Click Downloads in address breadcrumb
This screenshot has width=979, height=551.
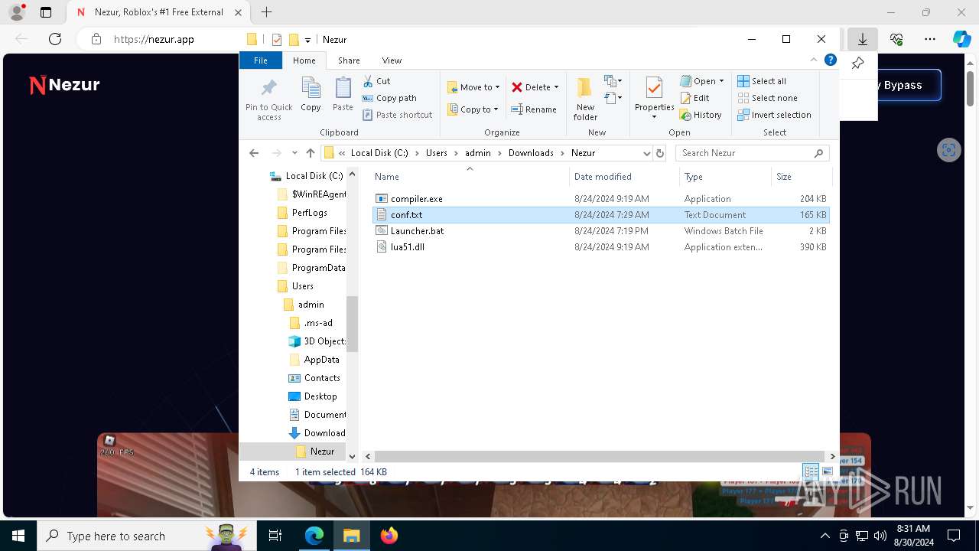point(531,153)
